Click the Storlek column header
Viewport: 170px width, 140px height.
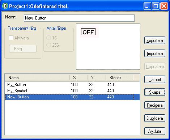pyautogui.click(x=119, y=78)
